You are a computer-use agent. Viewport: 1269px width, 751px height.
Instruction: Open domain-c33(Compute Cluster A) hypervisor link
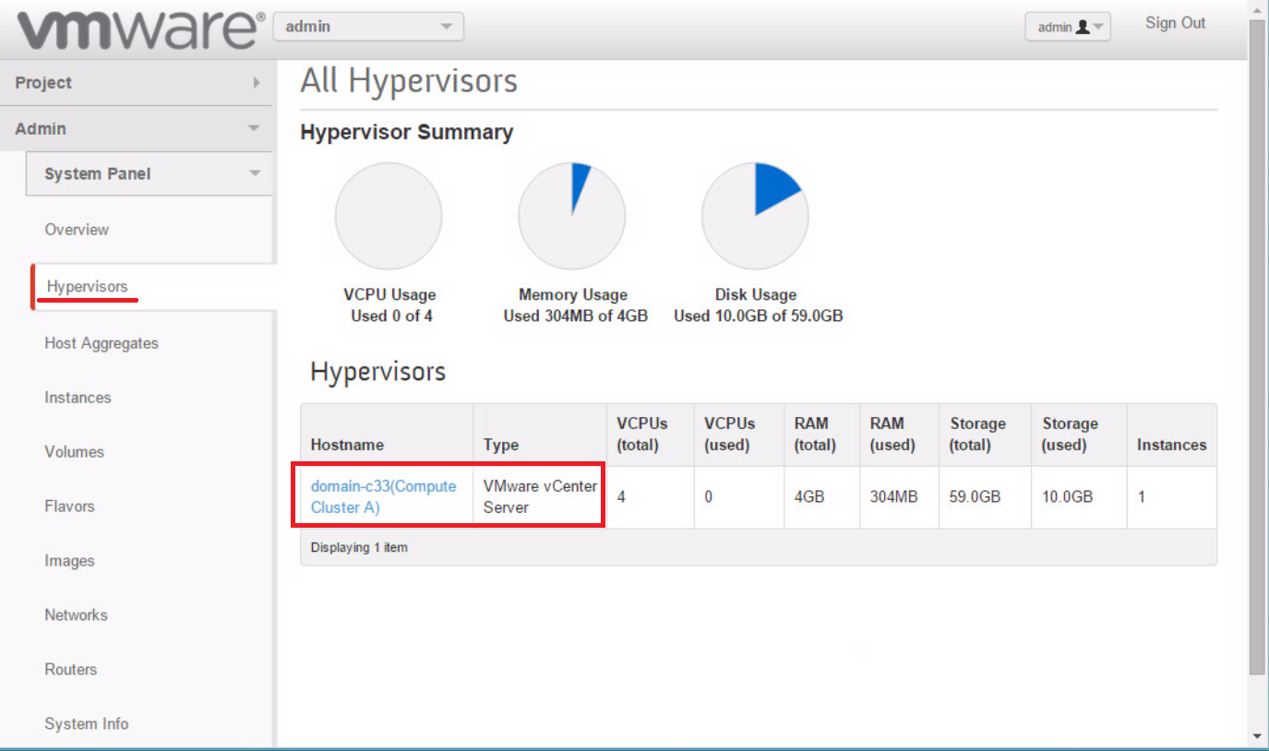tap(383, 496)
